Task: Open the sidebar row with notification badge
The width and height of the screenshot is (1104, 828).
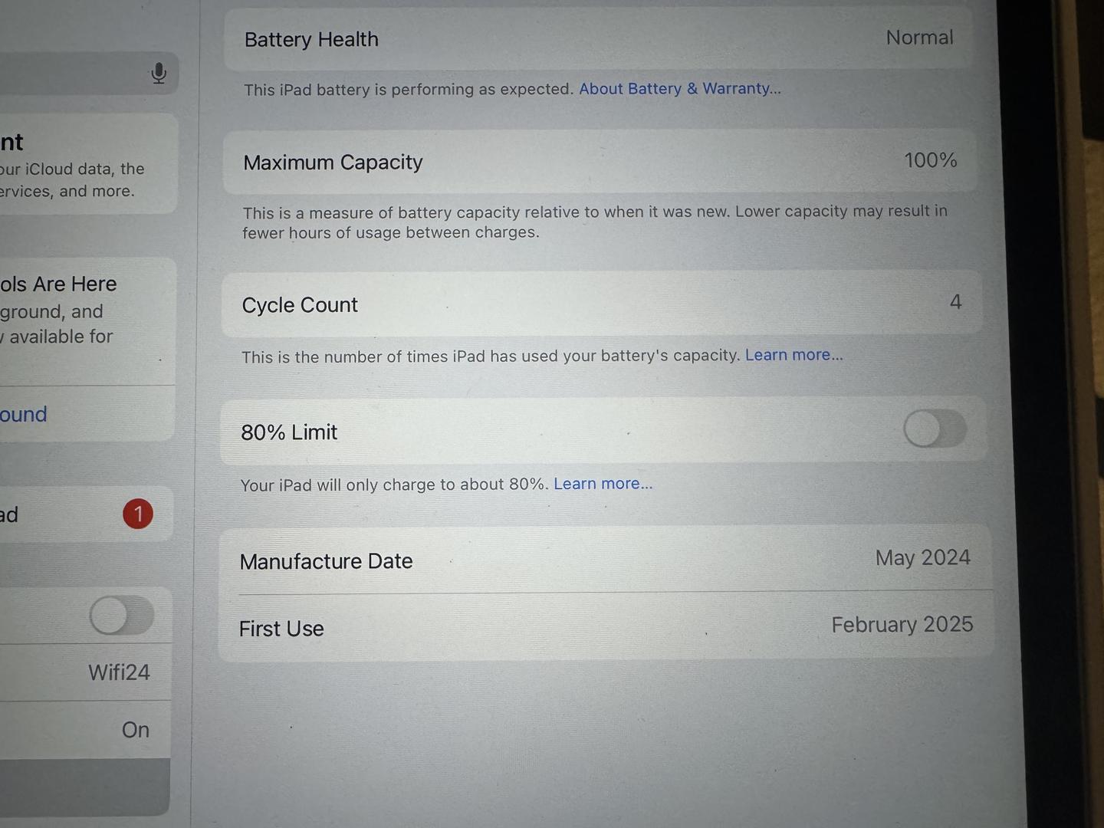Action: click(x=87, y=514)
